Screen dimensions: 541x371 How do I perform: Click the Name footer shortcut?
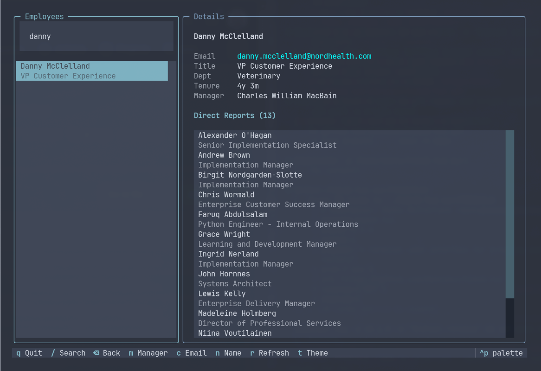point(228,353)
